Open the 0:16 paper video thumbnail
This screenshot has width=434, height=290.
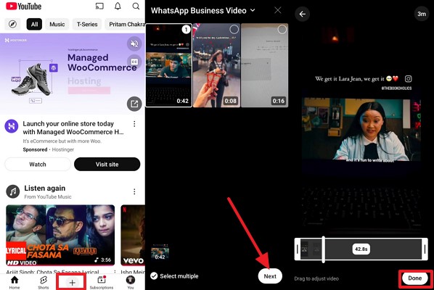(x=265, y=65)
